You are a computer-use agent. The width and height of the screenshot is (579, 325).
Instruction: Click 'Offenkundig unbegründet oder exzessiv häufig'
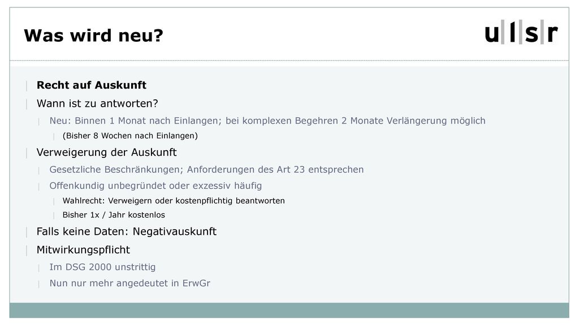155,186
